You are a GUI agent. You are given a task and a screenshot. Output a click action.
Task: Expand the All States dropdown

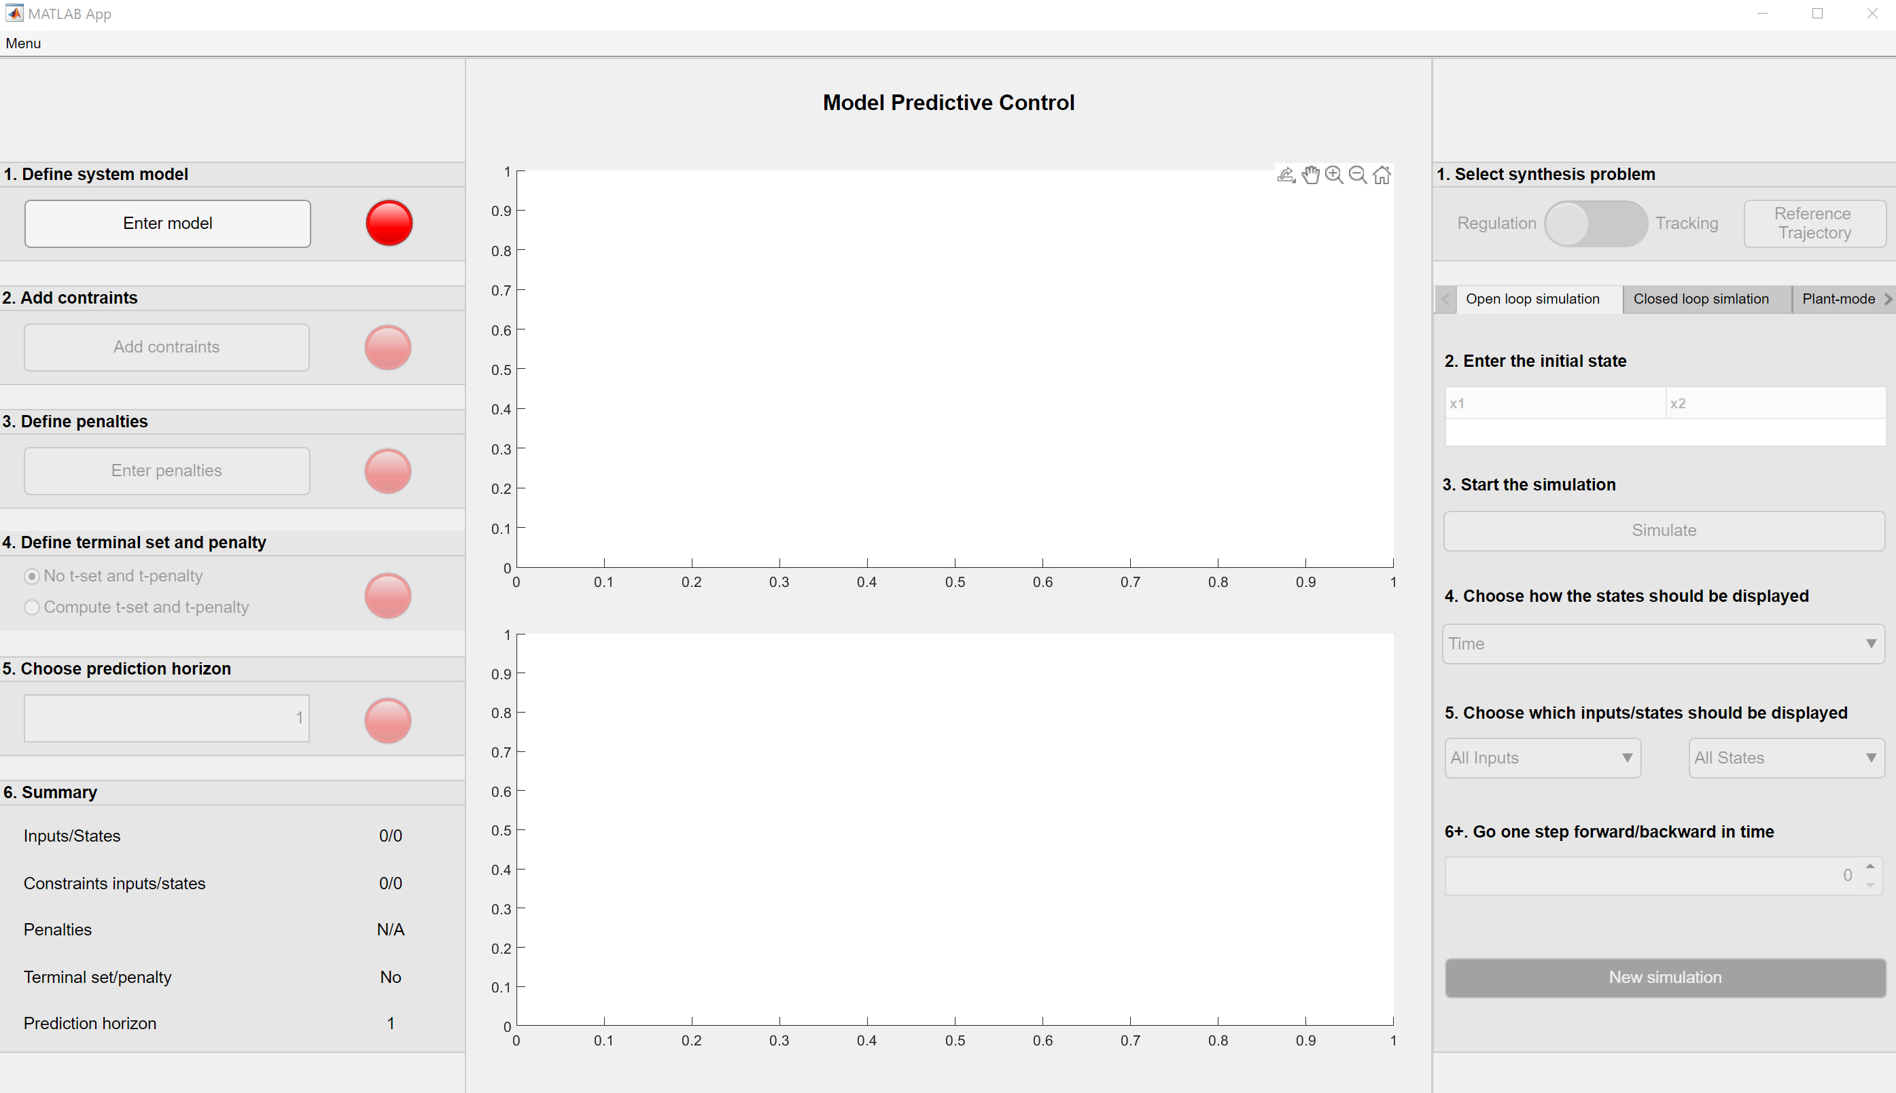(1787, 758)
